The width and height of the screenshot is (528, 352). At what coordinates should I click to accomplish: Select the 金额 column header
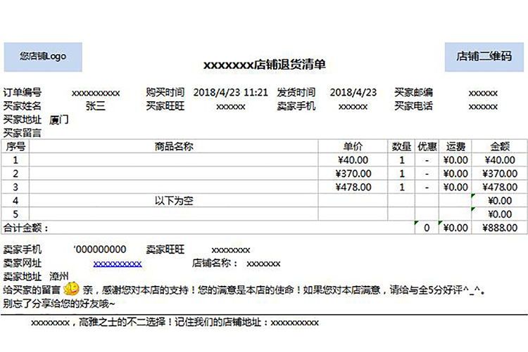click(499, 146)
